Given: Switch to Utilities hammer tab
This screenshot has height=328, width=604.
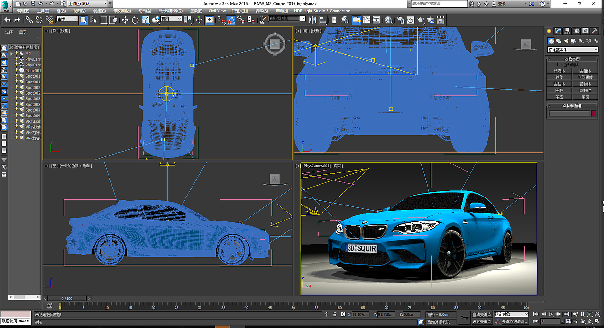Looking at the screenshot, I should pyautogui.click(x=594, y=31).
